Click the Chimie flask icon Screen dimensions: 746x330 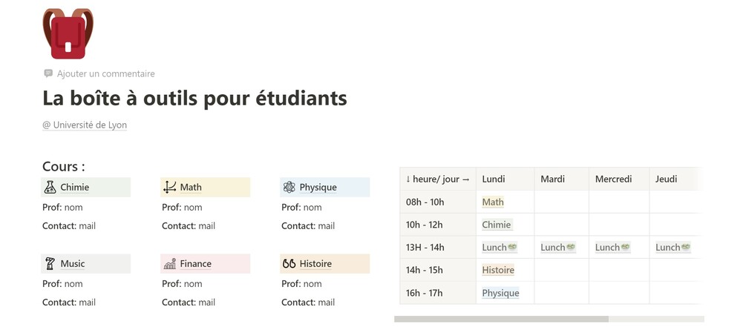(50, 187)
